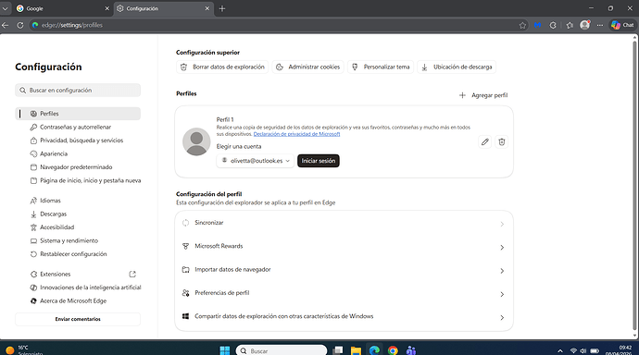Open Google Chrome from taskbar
The image size is (639, 355).
[393, 350]
